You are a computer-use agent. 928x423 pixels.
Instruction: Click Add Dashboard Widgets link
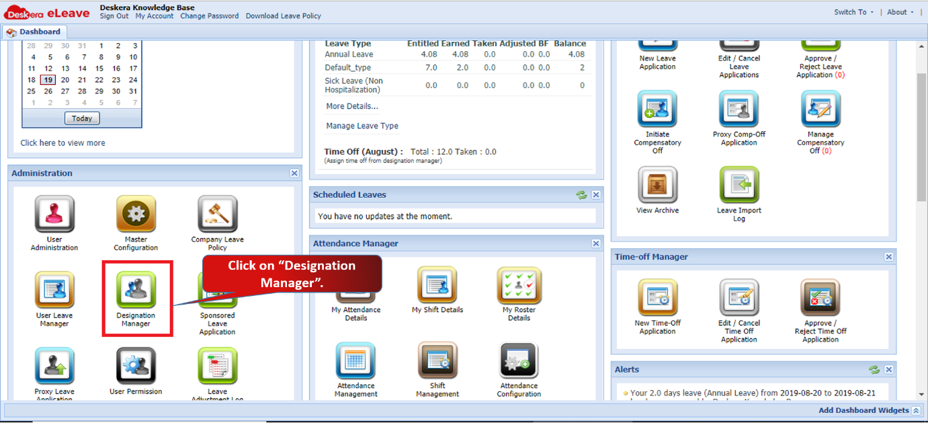[863, 410]
